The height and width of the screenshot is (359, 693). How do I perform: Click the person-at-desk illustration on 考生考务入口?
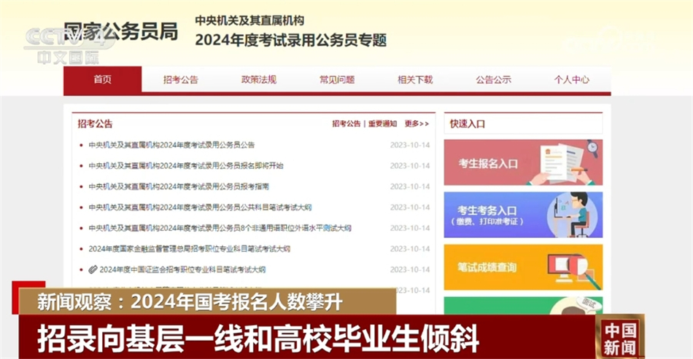coord(573,215)
